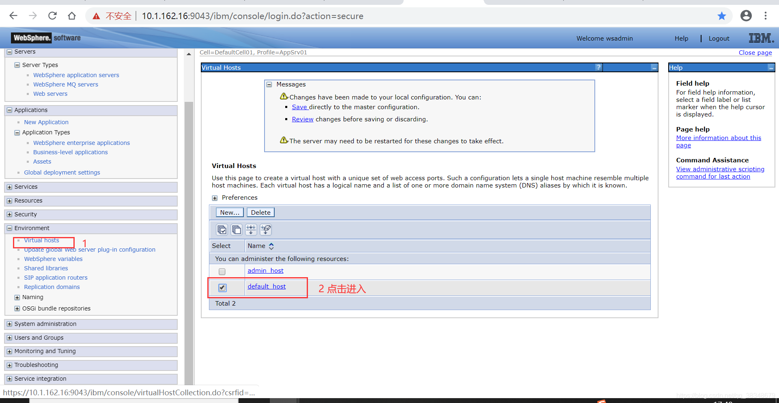
Task: Open Help in the top banner
Action: pyautogui.click(x=681, y=39)
